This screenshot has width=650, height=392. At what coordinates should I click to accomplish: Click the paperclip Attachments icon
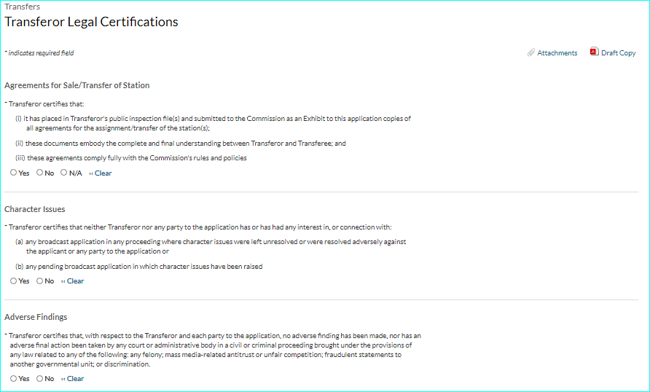tap(531, 52)
